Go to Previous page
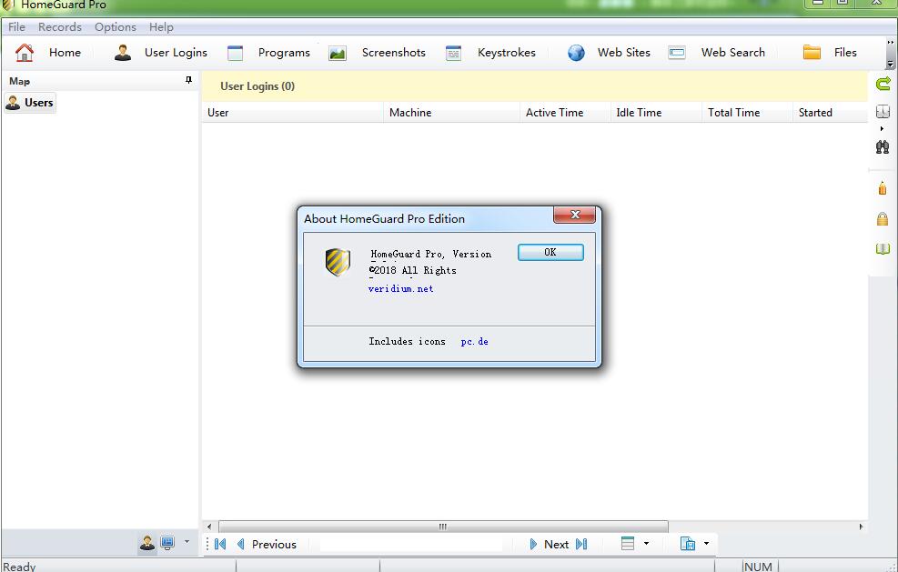The image size is (898, 572). click(x=267, y=544)
